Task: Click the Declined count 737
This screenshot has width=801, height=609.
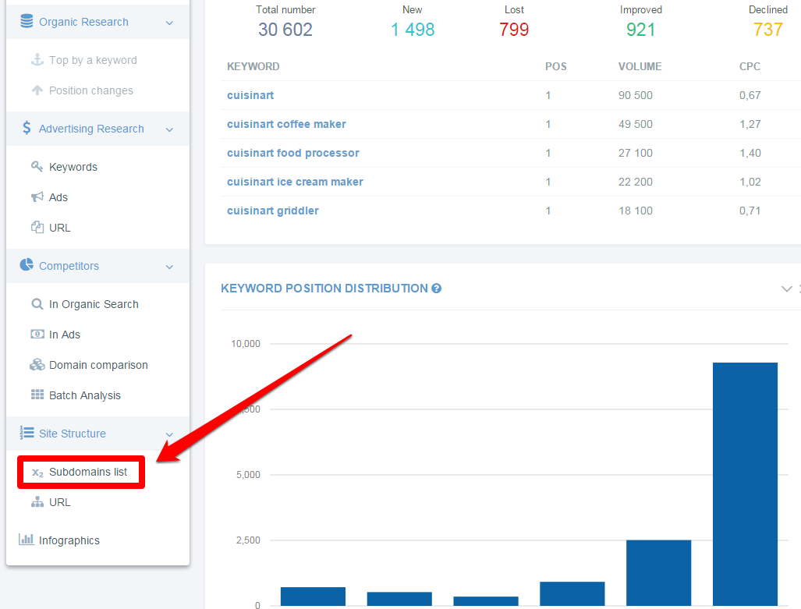Action: (x=767, y=30)
